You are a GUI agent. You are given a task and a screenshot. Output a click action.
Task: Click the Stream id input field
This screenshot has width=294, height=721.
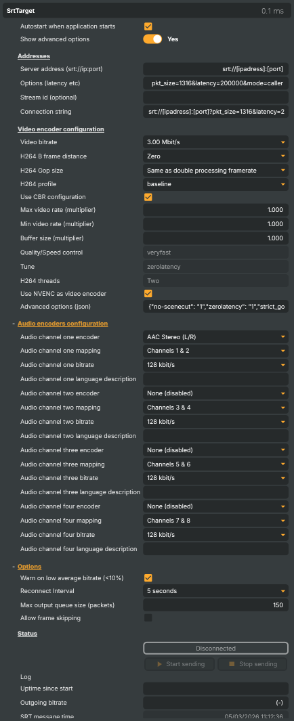point(216,97)
